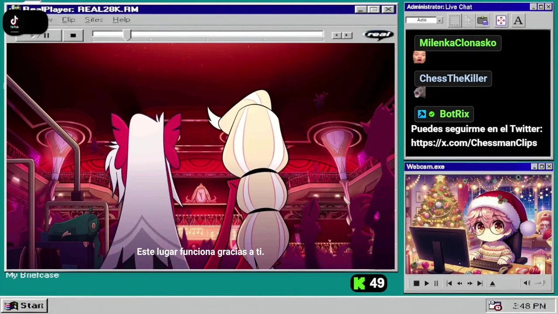The image size is (558, 314).
Task: Open the Start menu
Action: 24,306
